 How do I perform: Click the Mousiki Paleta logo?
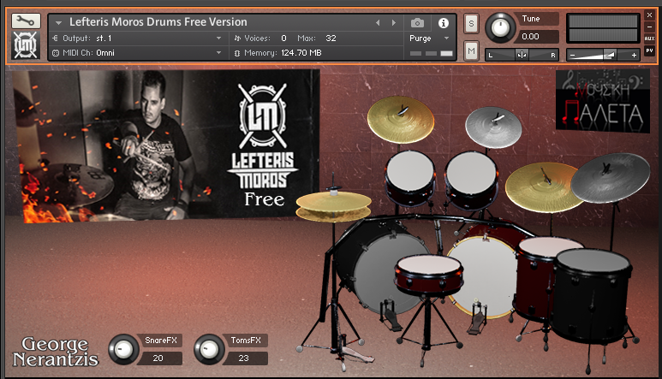(x=603, y=101)
